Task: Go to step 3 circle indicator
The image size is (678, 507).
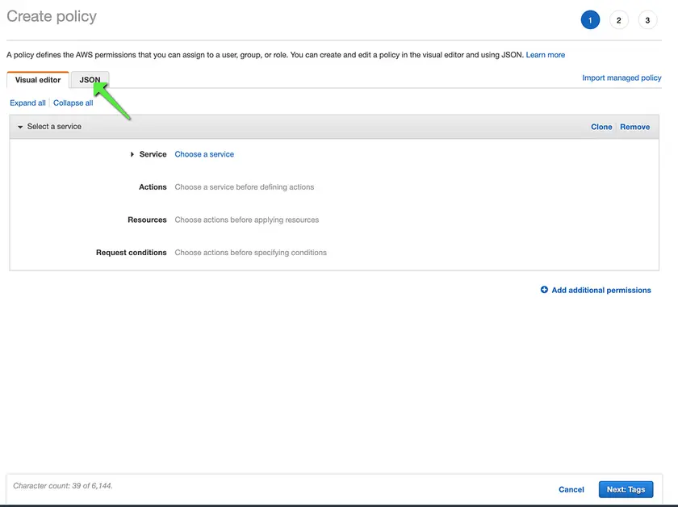Action: pos(647,20)
